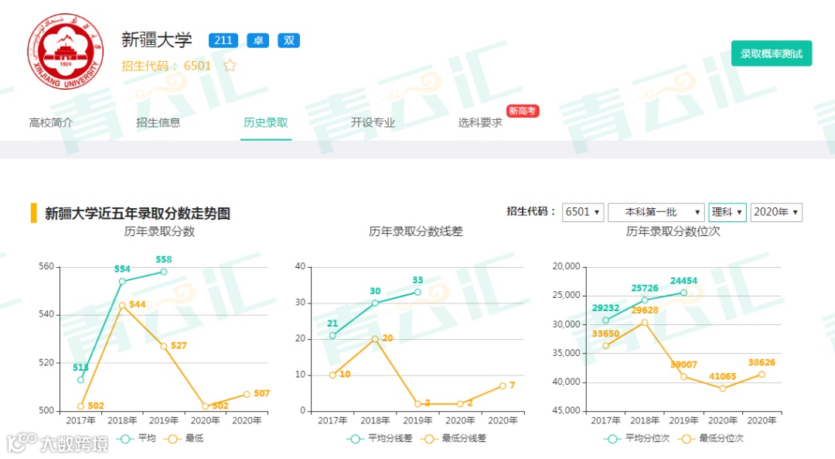Open the 选科要求 tab
Image resolution: width=835 pixels, height=459 pixels.
[480, 122]
